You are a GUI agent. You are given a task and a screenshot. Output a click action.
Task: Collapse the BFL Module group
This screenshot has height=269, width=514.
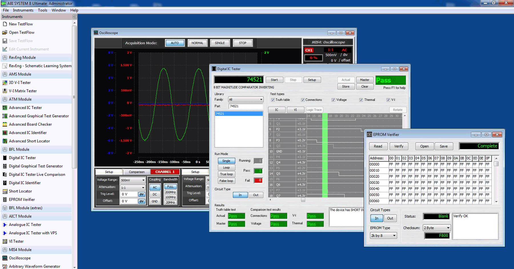click(x=5, y=149)
